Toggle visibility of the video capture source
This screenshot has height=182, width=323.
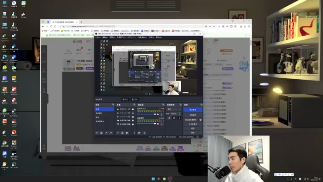tap(129, 120)
